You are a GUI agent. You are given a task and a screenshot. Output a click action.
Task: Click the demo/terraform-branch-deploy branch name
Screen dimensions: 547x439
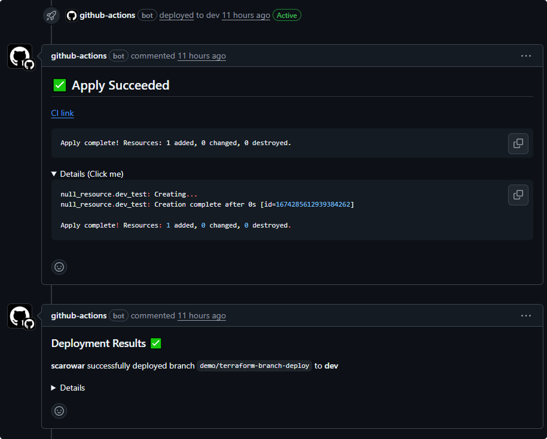[254, 366]
